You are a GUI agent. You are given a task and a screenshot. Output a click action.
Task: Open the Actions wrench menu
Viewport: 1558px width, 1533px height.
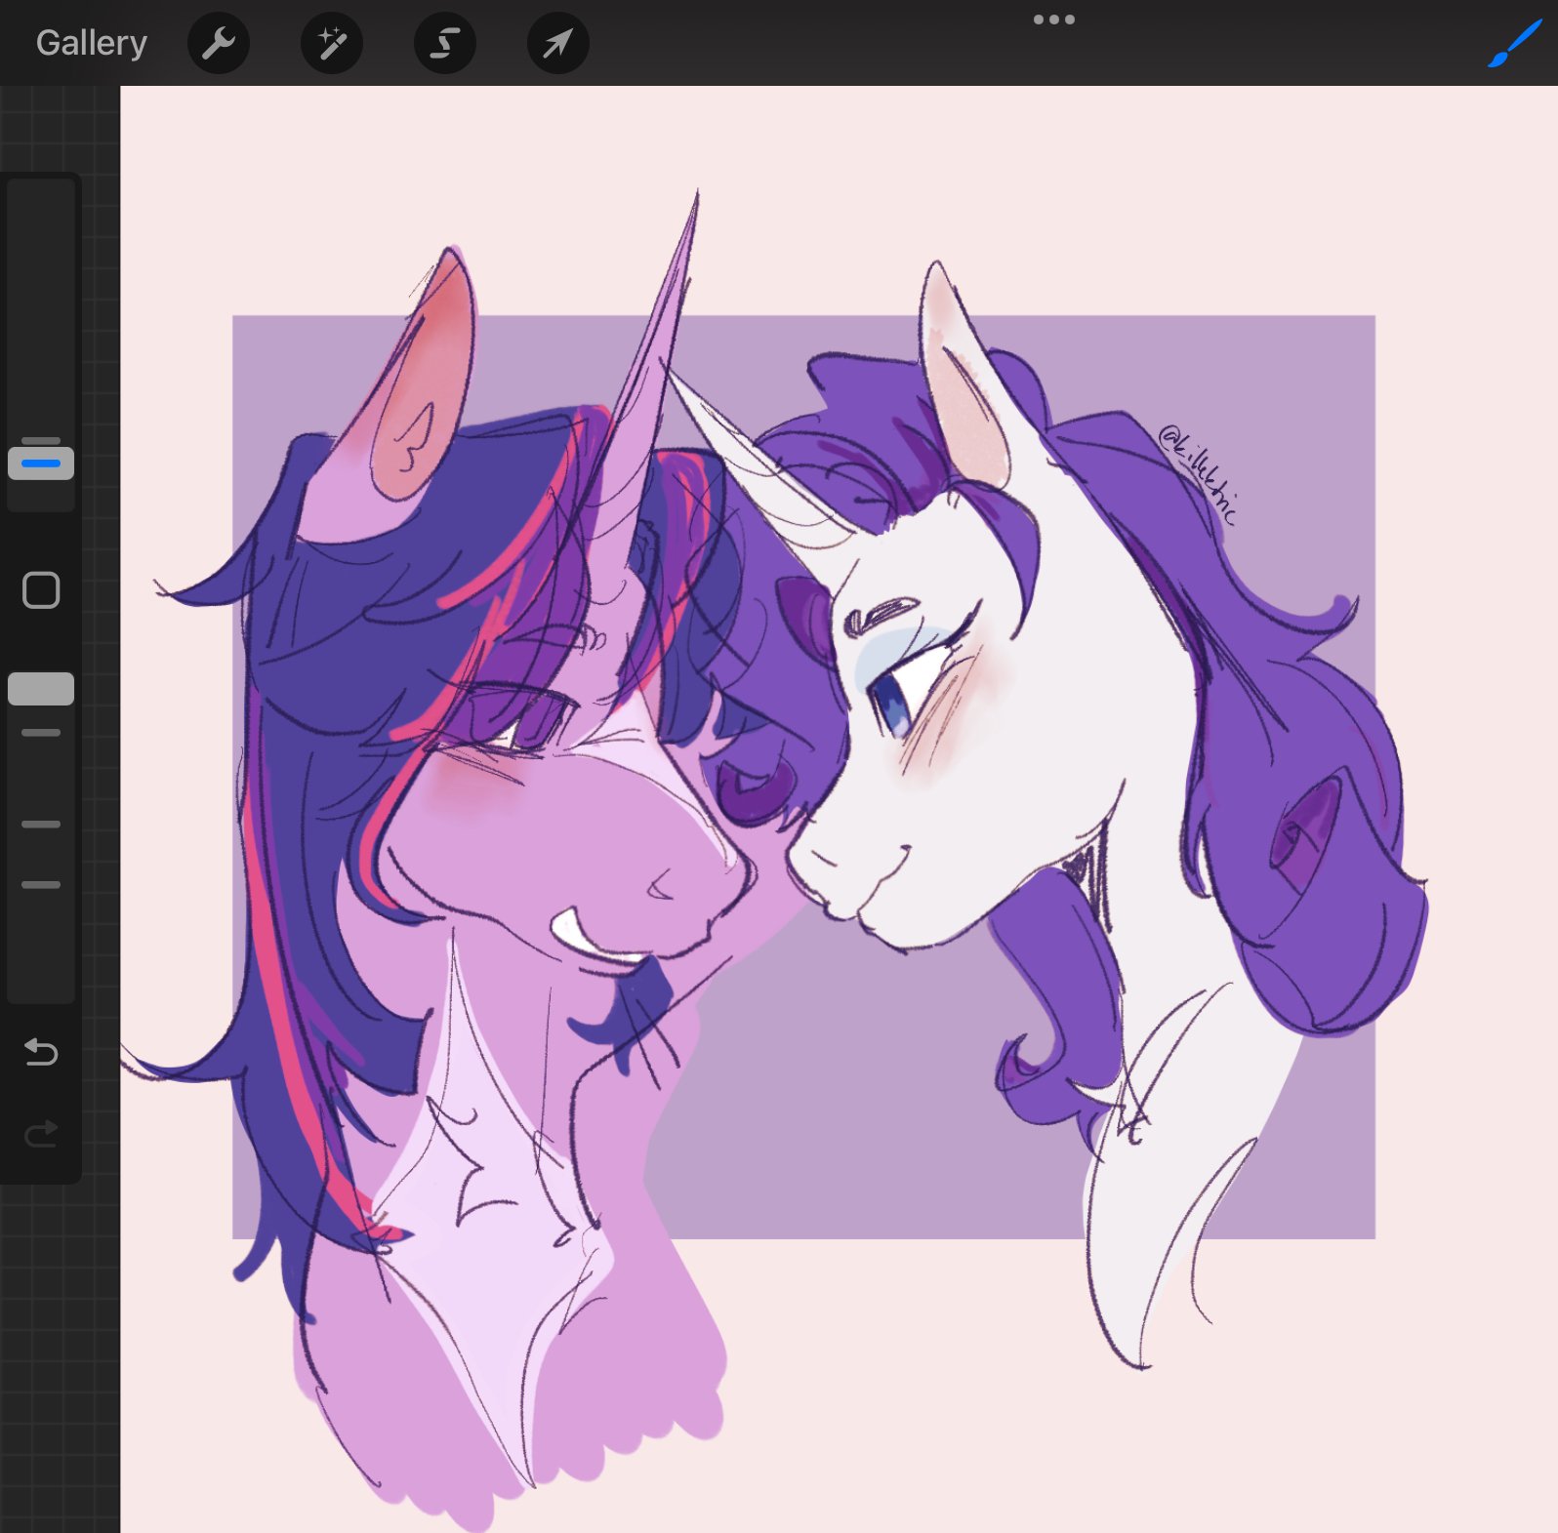[219, 43]
